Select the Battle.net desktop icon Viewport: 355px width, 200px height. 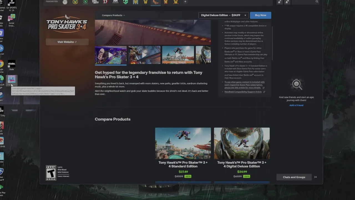coord(1,50)
